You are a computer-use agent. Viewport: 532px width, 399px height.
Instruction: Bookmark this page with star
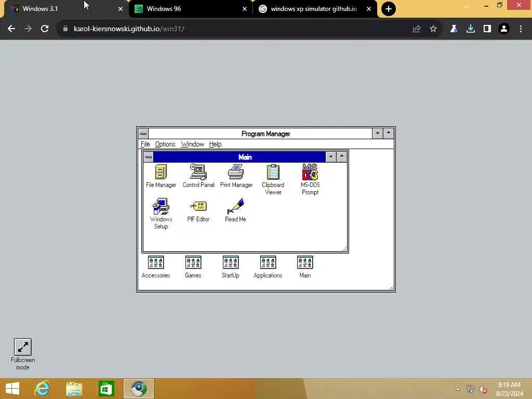click(x=433, y=29)
